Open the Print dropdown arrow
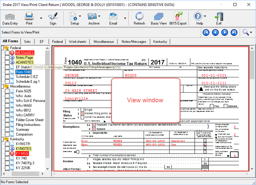The image size is (256, 185). pyautogui.click(x=41, y=18)
